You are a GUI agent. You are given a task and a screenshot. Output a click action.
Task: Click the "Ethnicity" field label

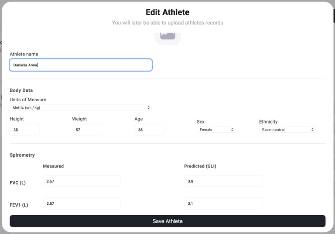(268, 122)
